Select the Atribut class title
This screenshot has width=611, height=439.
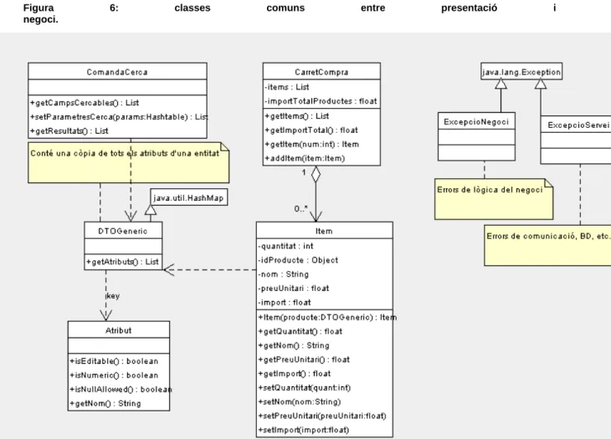(x=119, y=330)
